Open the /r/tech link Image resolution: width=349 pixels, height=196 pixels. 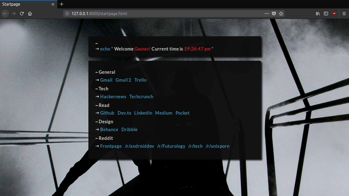[x=195, y=146]
